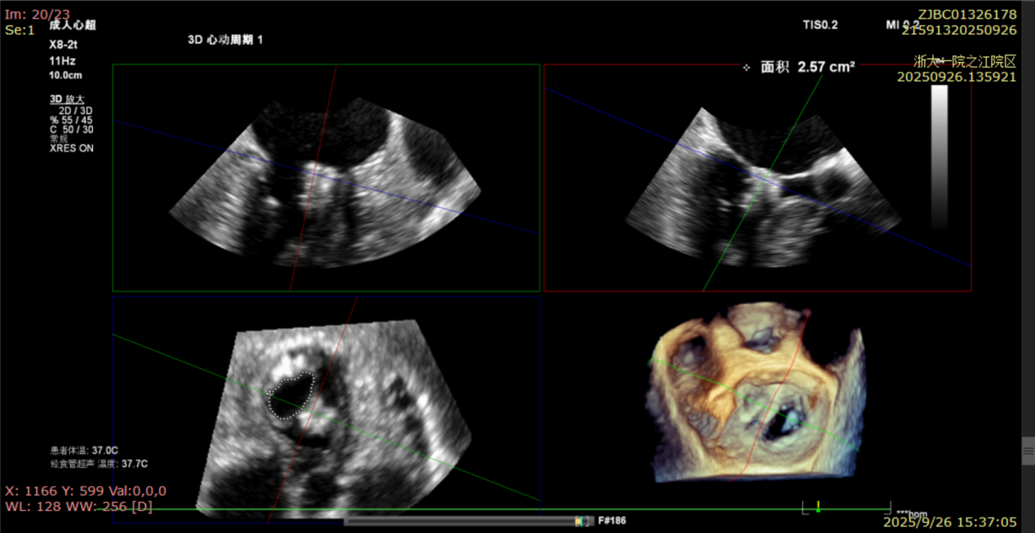1035x533 pixels.
Task: Click the 患者体温 37.0C temperature readout
Action: pos(84,449)
